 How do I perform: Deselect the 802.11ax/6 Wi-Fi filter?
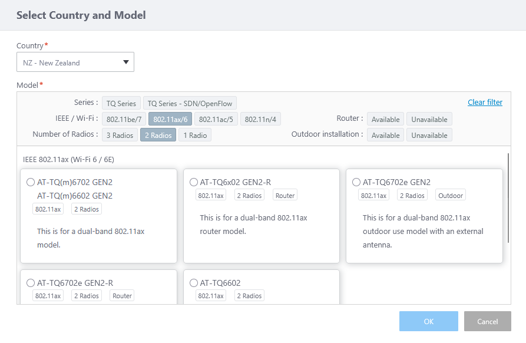pyautogui.click(x=170, y=119)
